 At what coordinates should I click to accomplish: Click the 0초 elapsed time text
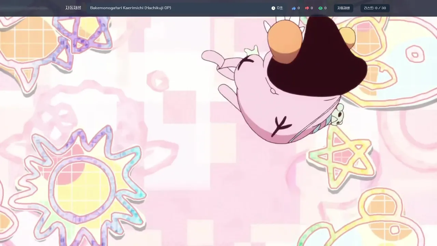tap(280, 8)
